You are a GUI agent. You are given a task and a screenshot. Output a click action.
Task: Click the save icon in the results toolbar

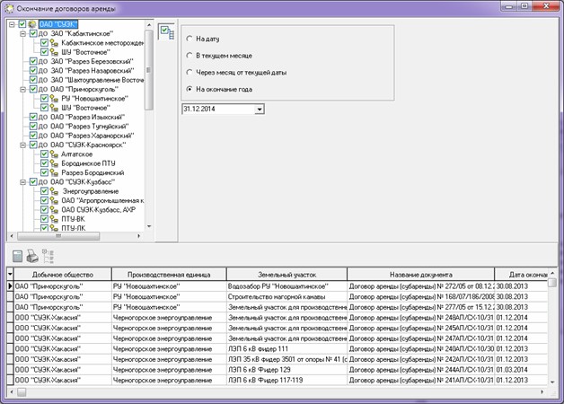click(x=17, y=255)
